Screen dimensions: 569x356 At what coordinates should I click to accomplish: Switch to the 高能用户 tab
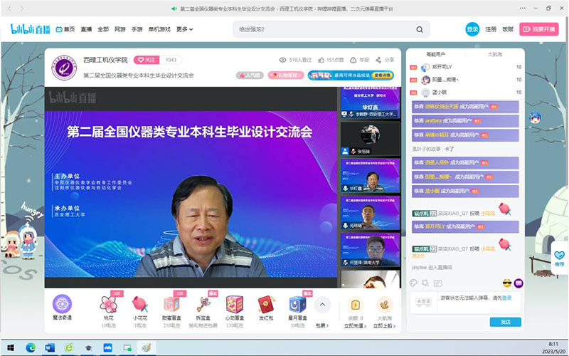[x=435, y=54]
